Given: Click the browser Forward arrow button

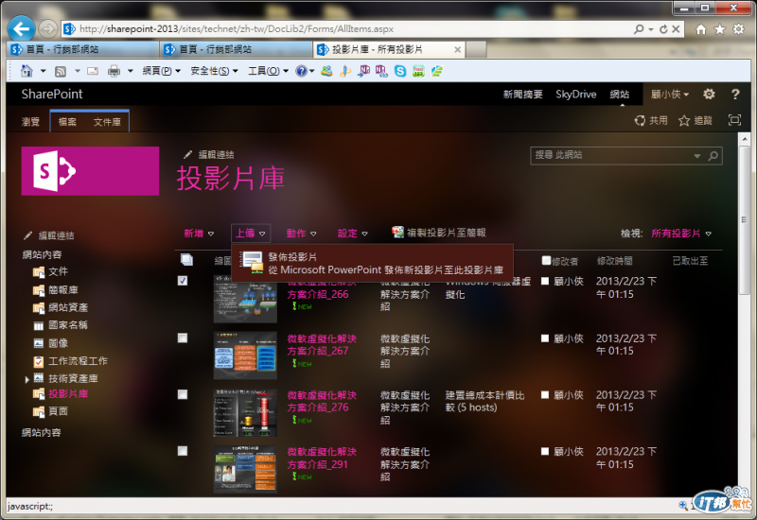Looking at the screenshot, I should point(47,29).
